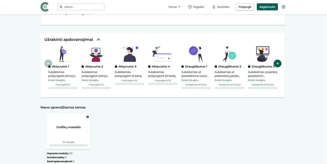
Task: Collapse the Užrakinti apdovanojimai section
Action: [x=99, y=40]
